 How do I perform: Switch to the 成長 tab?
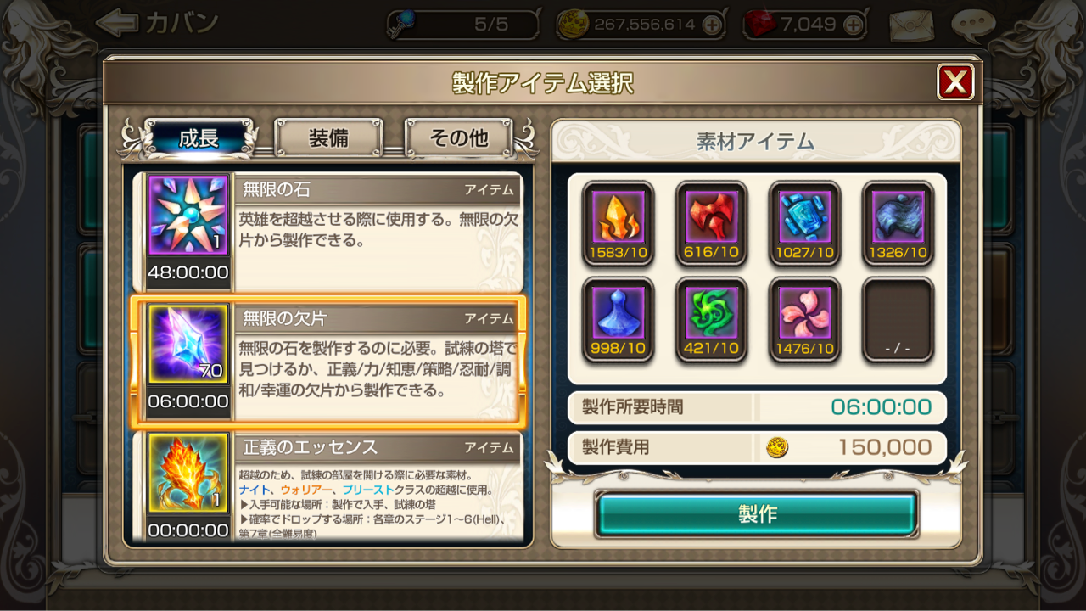pyautogui.click(x=199, y=138)
